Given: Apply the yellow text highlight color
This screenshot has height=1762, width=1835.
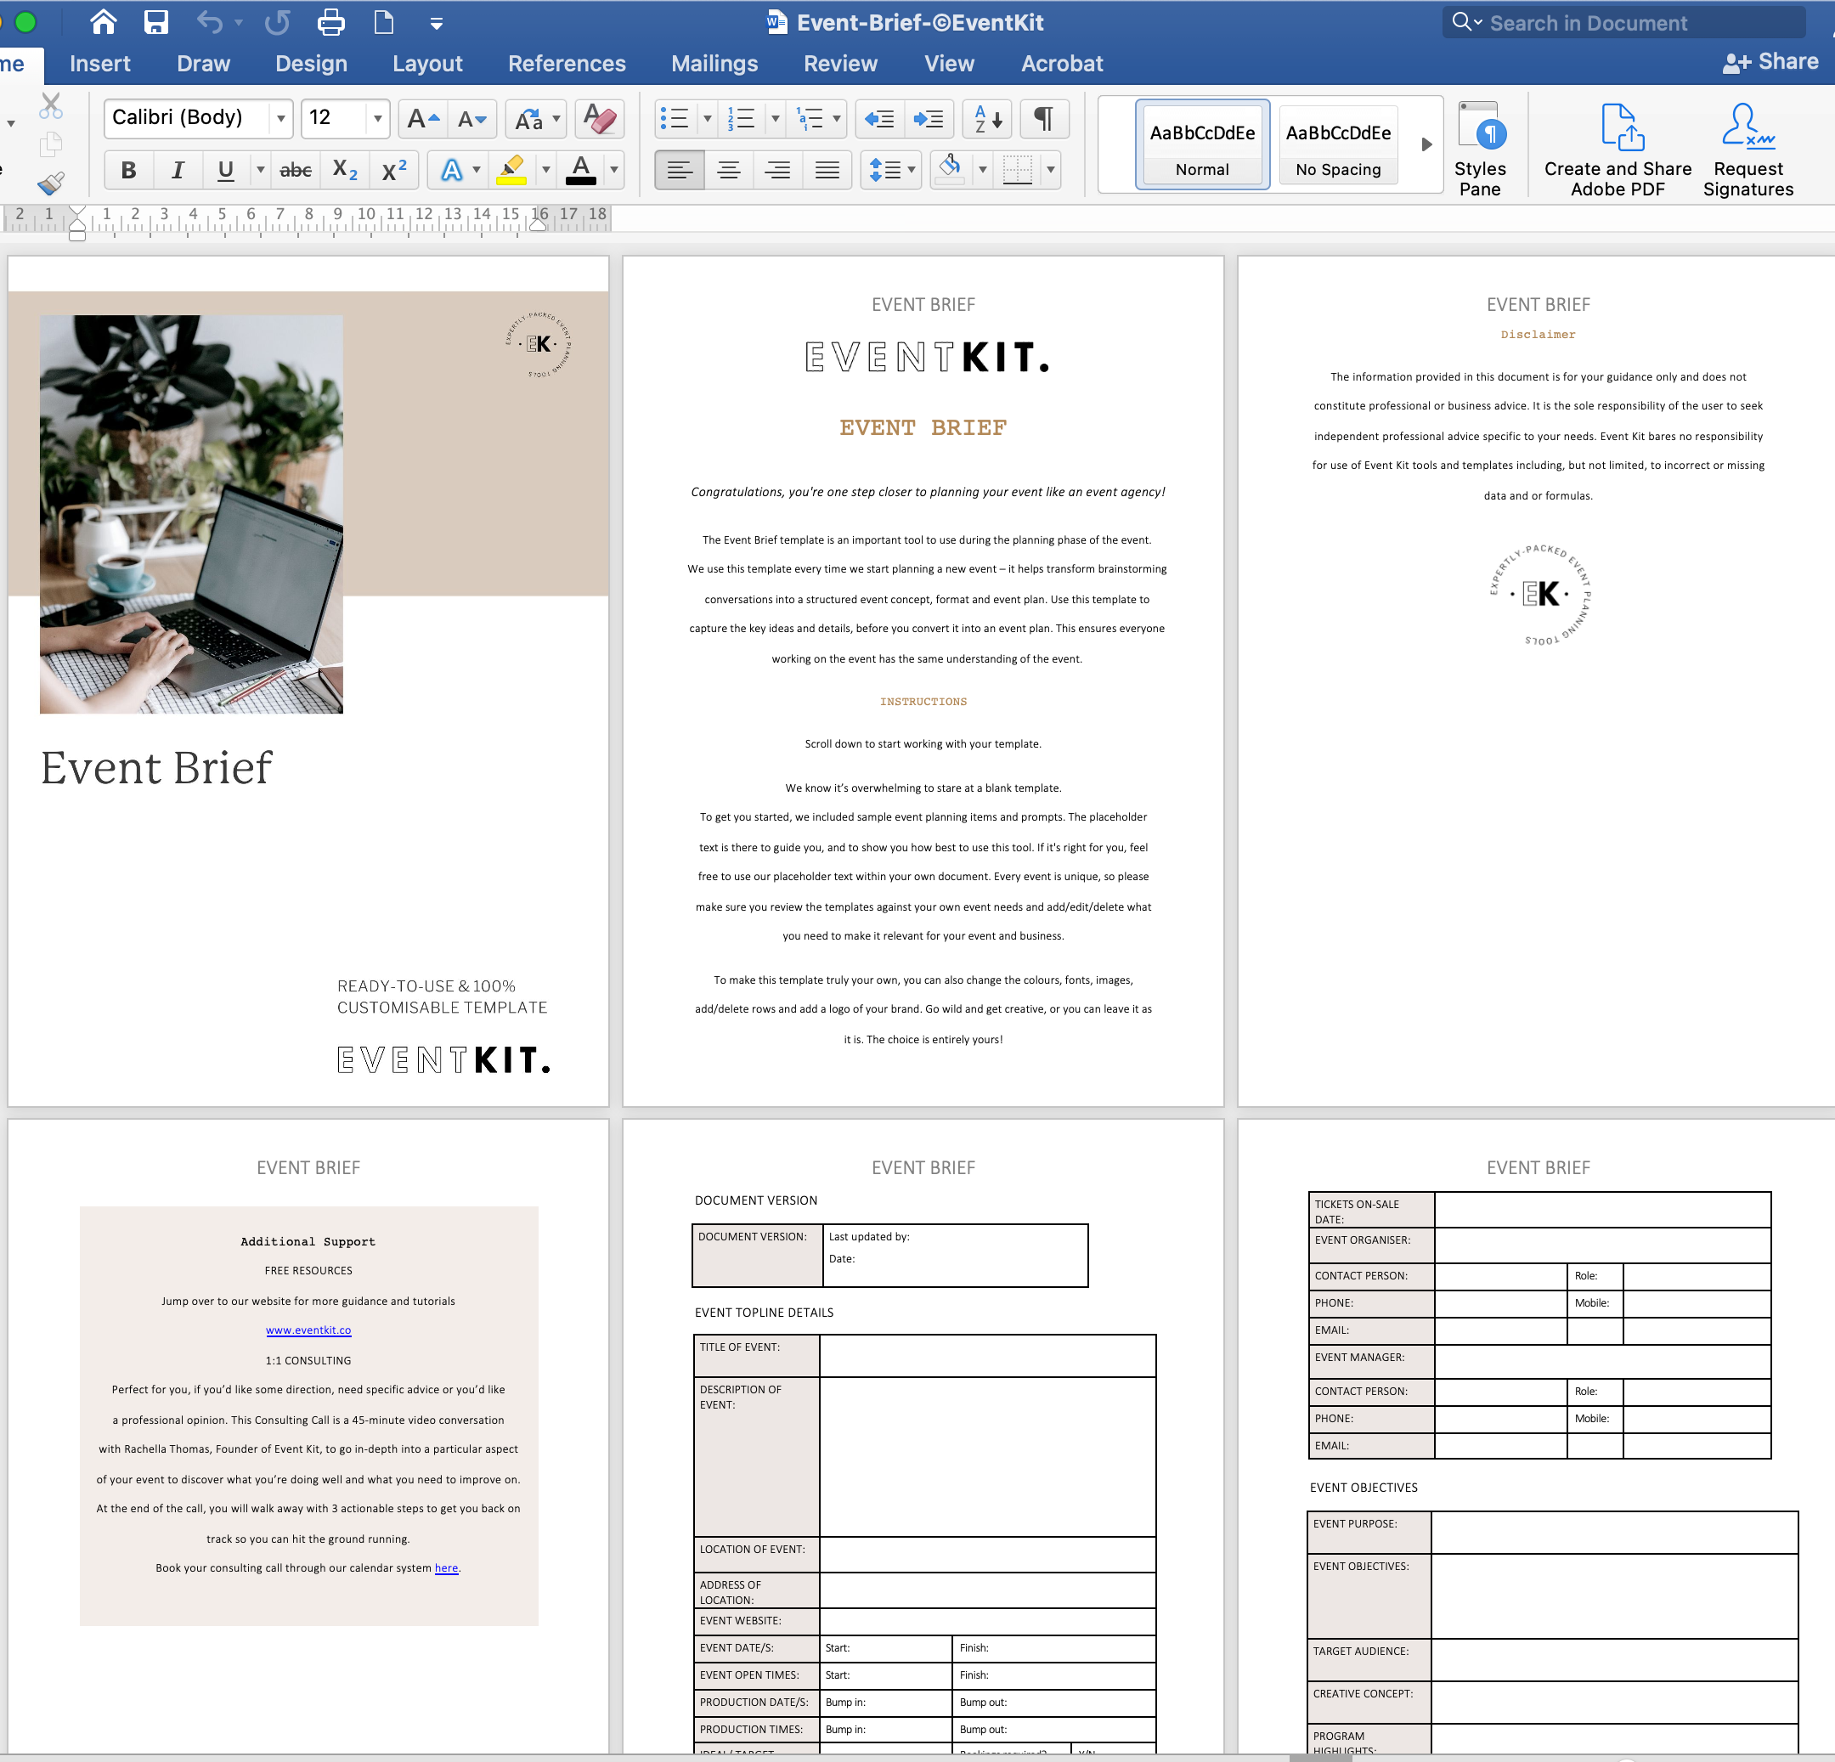Looking at the screenshot, I should (x=511, y=171).
